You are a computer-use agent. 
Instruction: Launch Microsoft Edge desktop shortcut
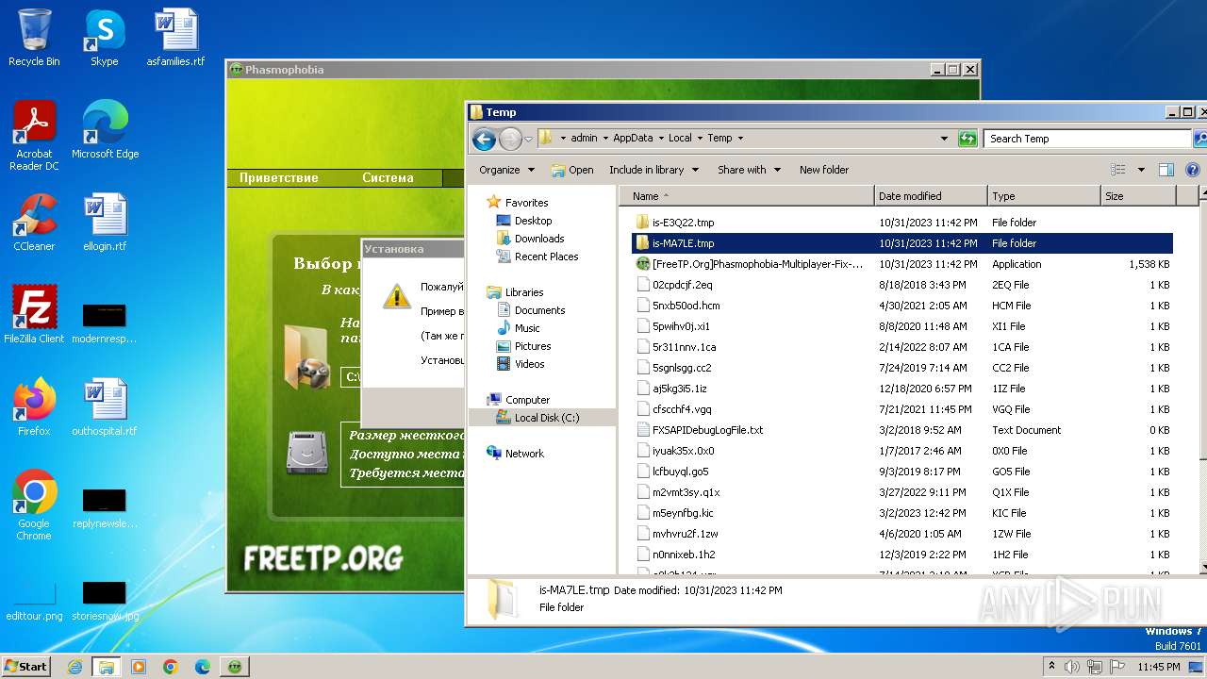tap(105, 130)
